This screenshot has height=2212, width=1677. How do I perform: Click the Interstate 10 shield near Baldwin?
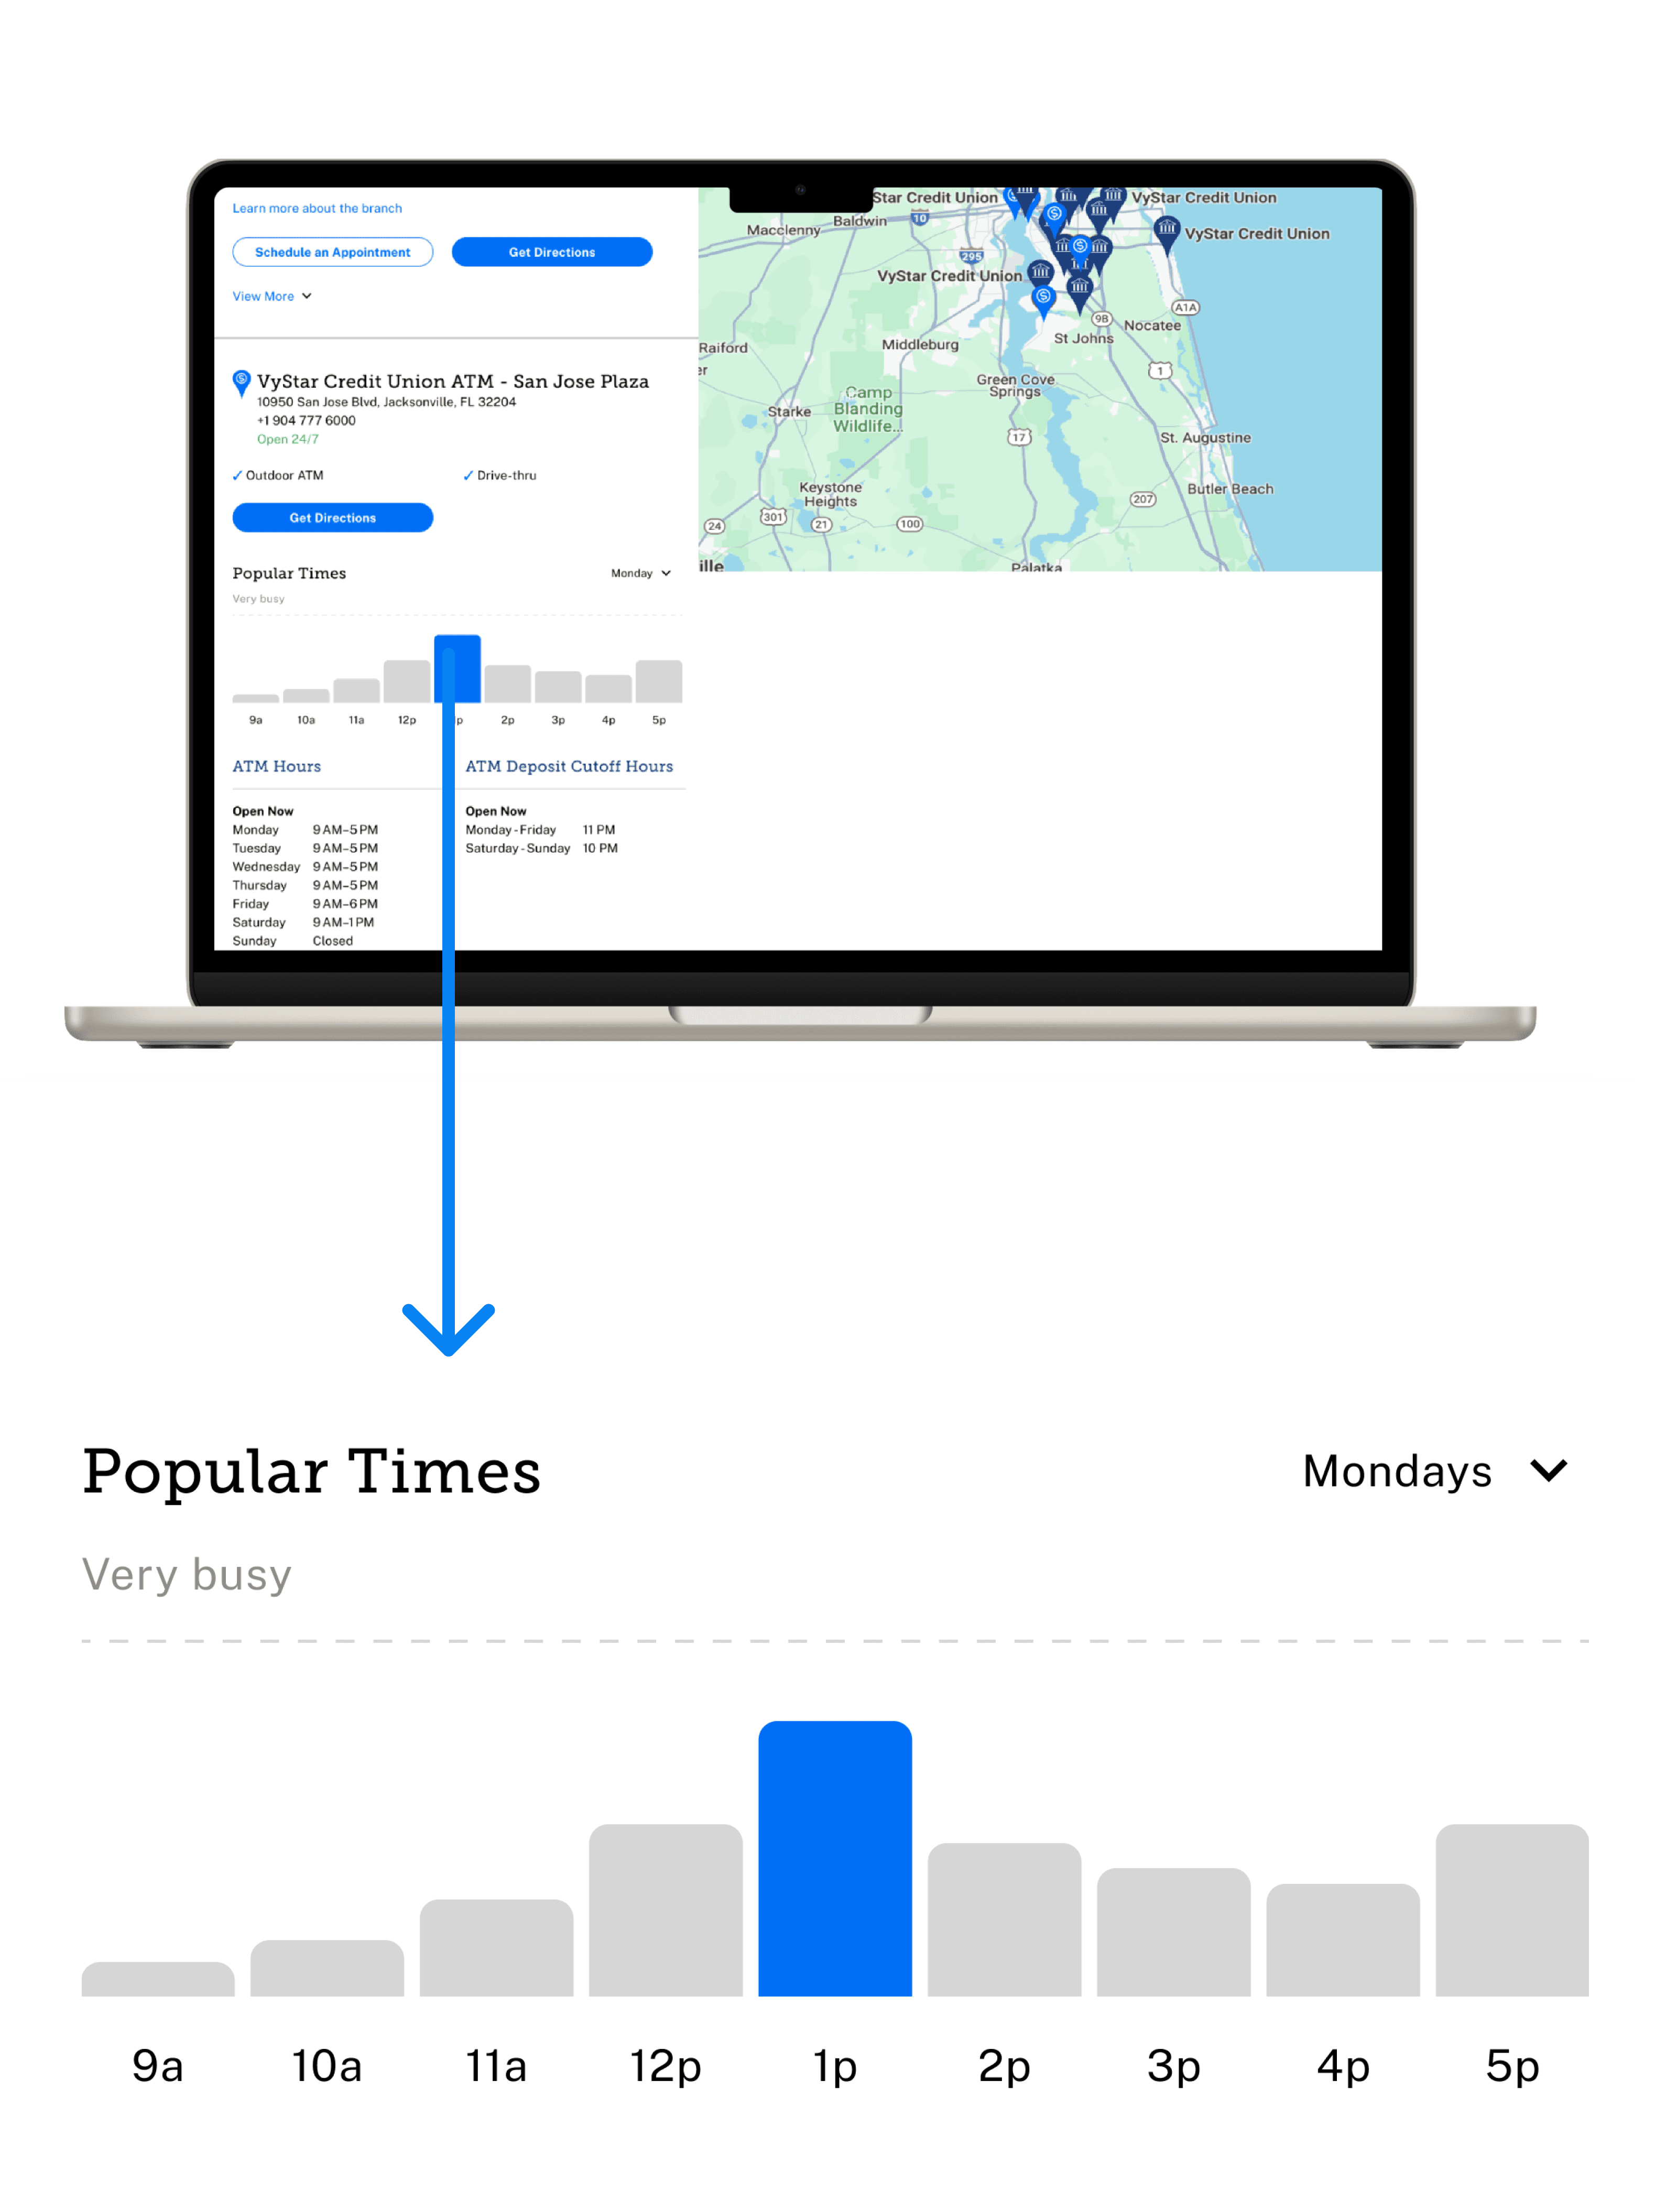(919, 217)
